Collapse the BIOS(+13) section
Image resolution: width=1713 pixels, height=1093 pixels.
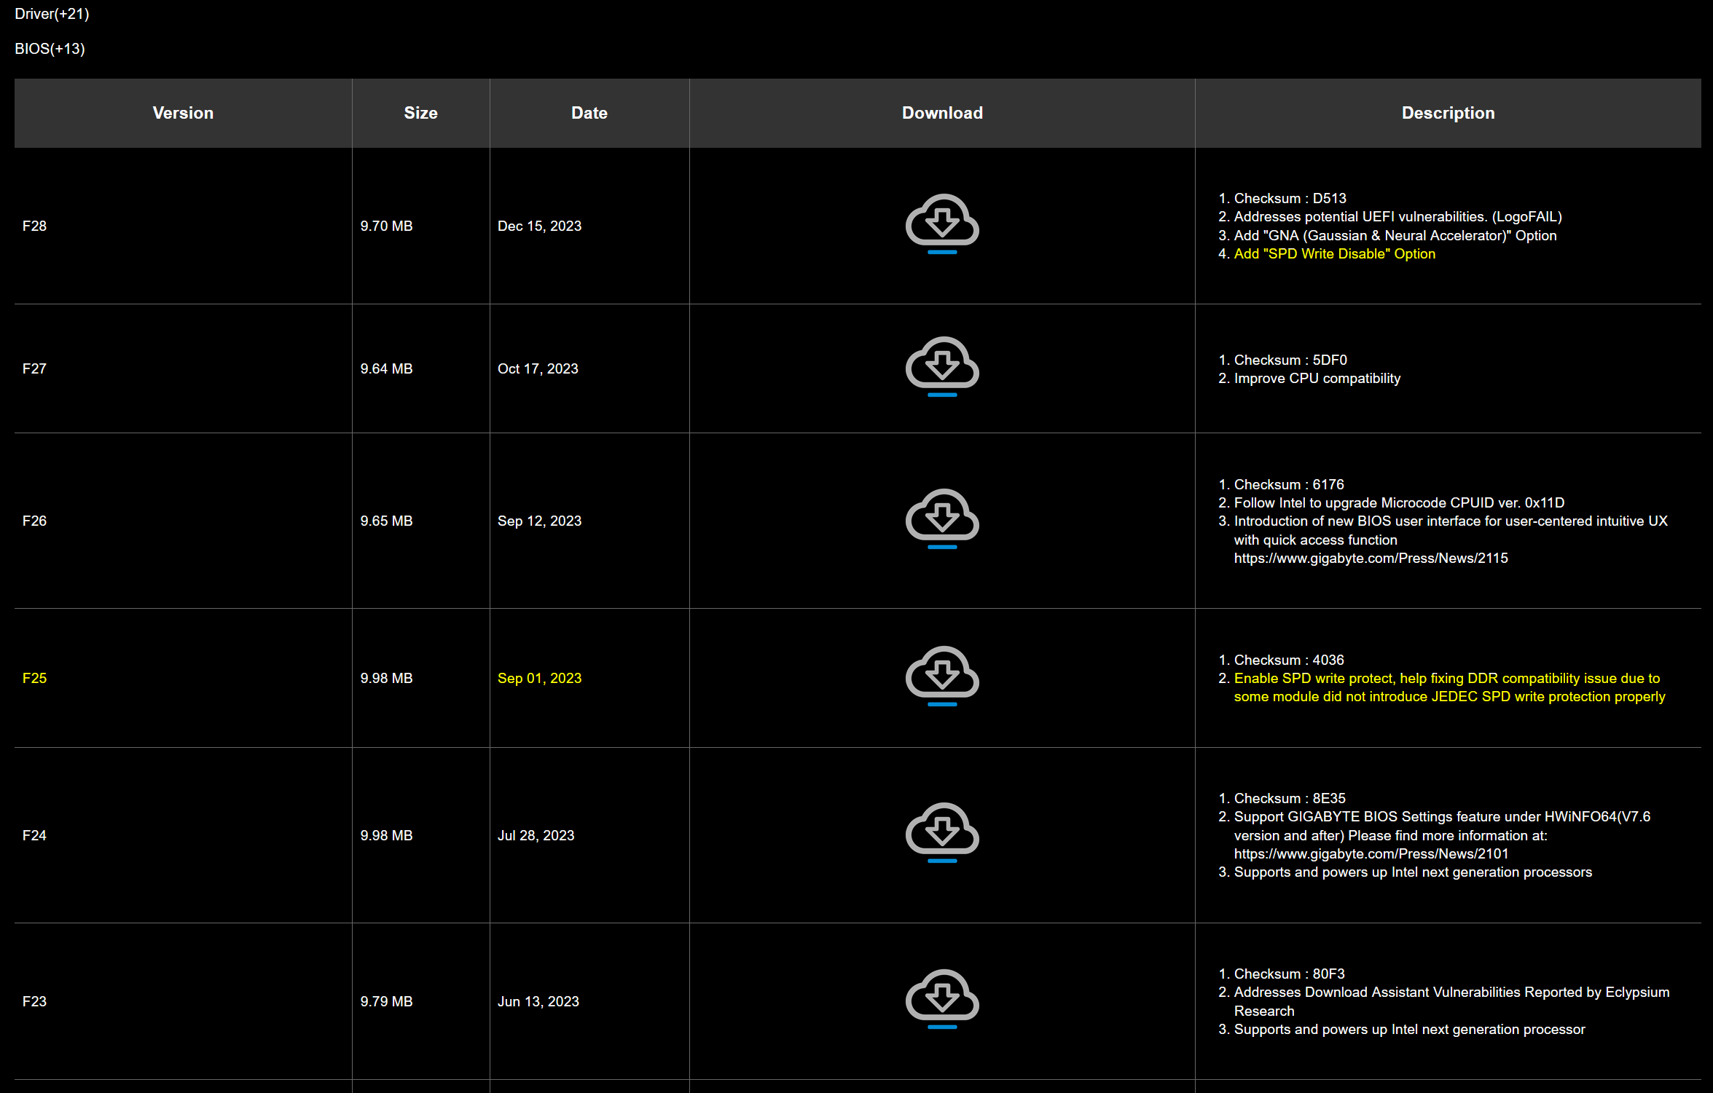click(x=50, y=49)
